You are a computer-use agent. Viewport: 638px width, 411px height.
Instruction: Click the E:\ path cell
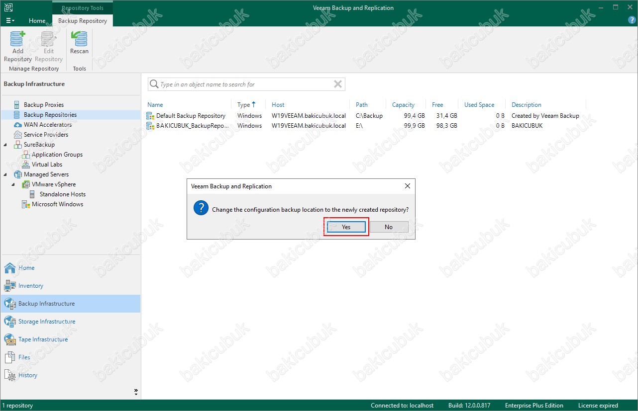(360, 126)
